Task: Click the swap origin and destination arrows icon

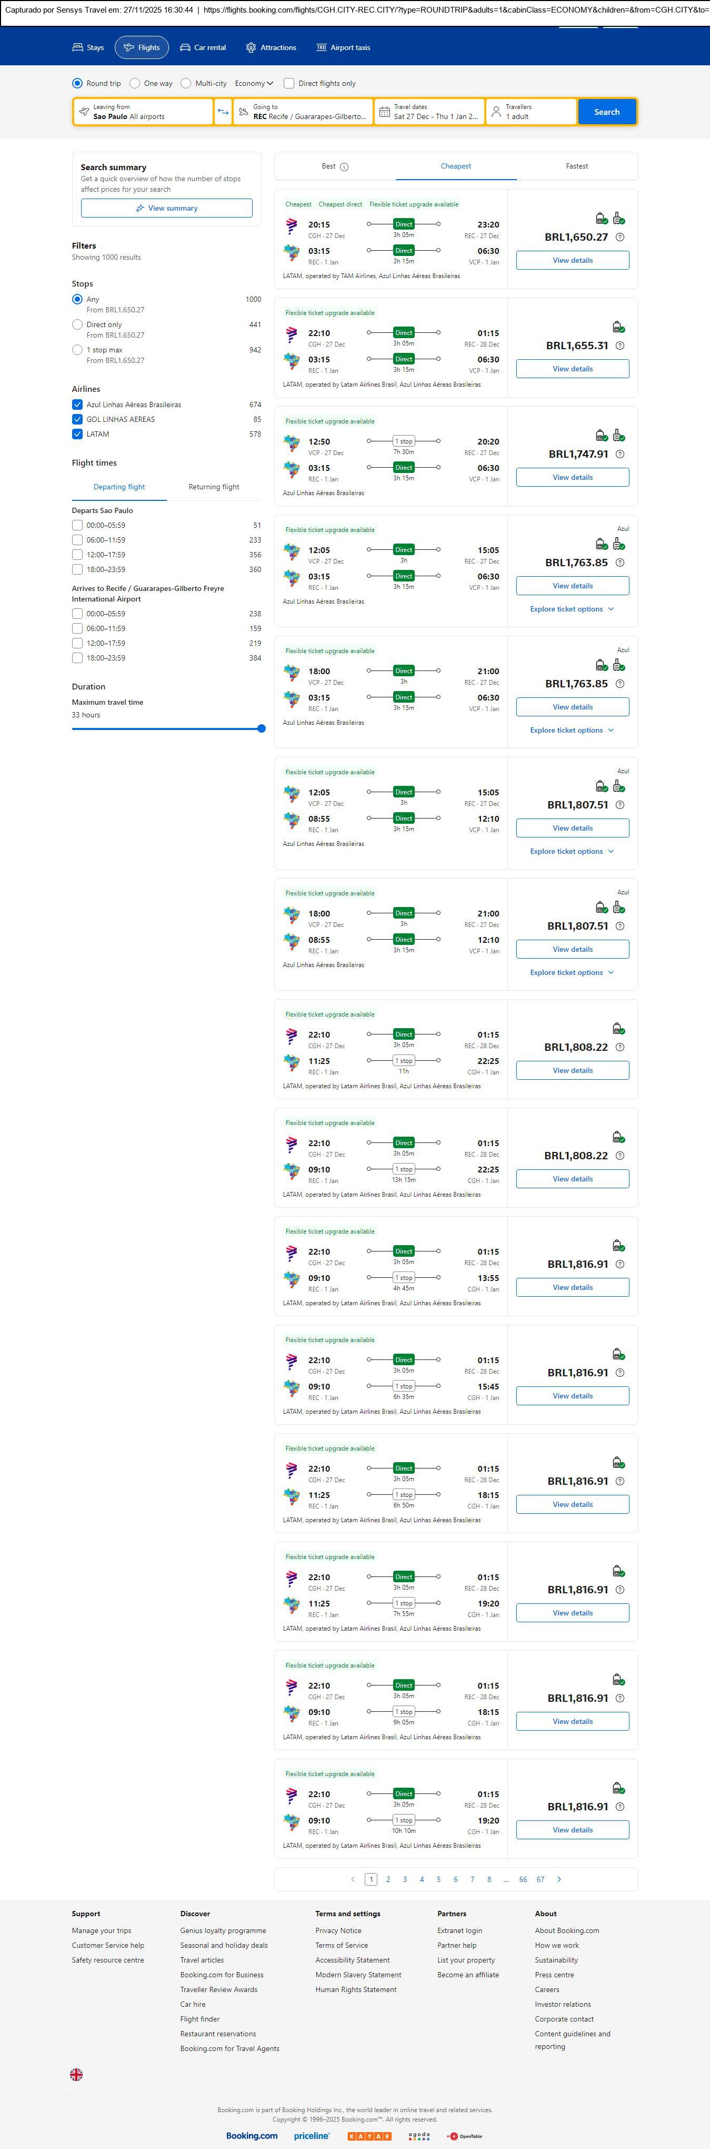Action: coord(223,112)
